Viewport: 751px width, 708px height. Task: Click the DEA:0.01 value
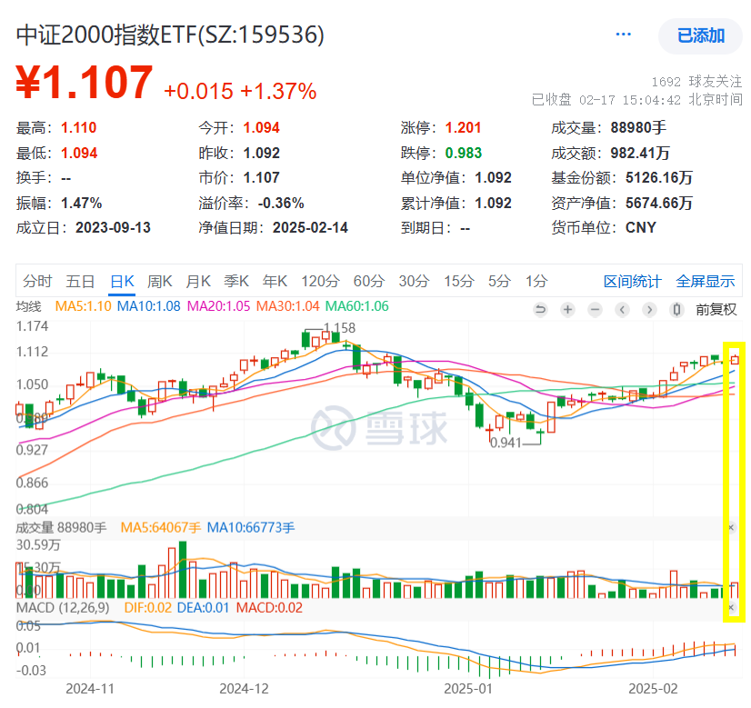click(x=203, y=607)
